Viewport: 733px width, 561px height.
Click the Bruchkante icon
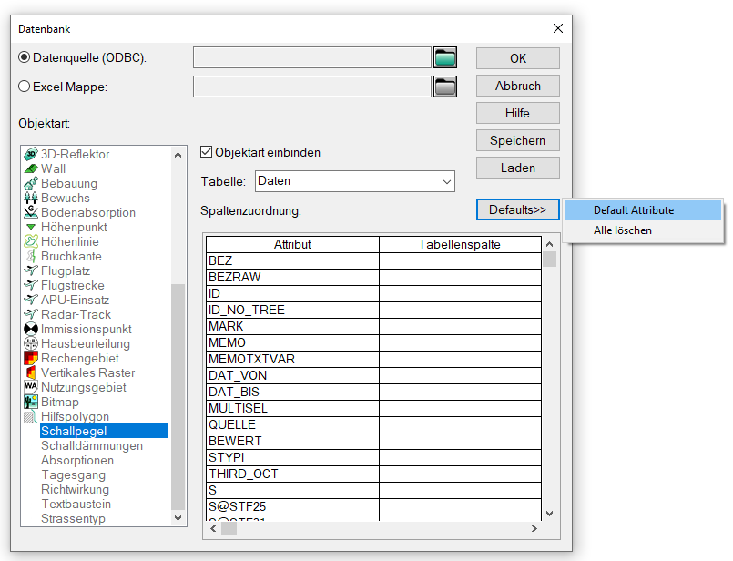click(x=31, y=256)
